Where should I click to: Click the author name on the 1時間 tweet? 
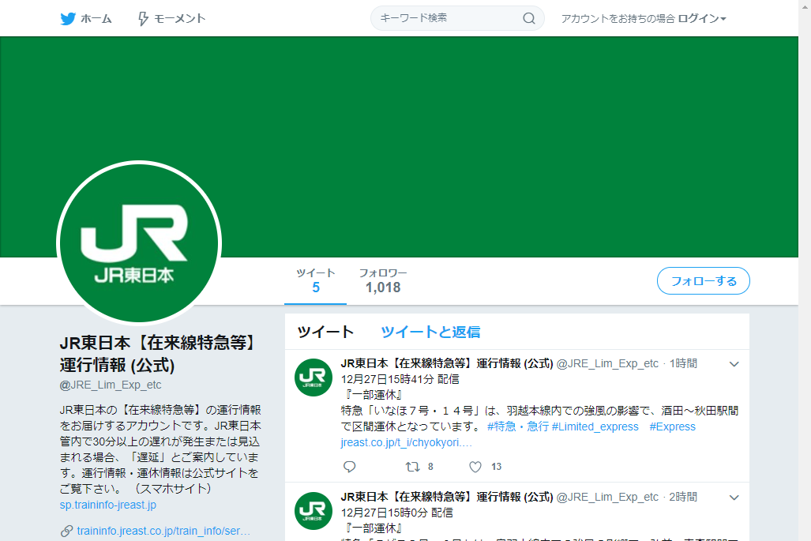[x=447, y=363]
